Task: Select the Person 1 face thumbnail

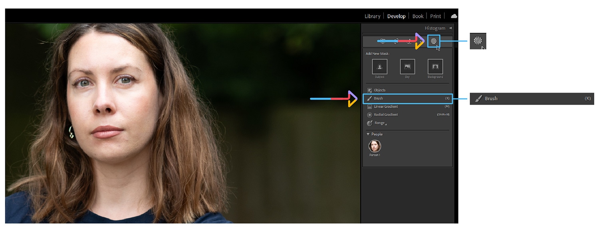Action: click(x=375, y=146)
